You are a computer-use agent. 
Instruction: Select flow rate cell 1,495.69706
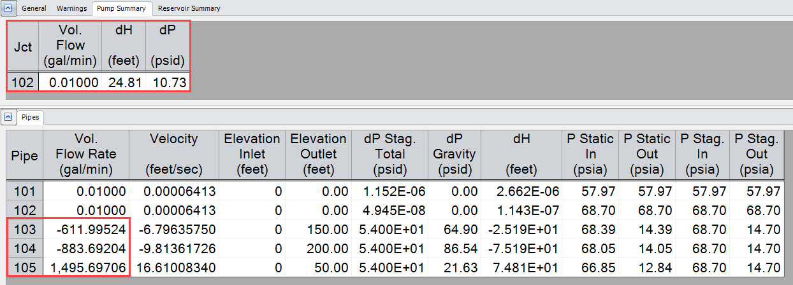86,267
